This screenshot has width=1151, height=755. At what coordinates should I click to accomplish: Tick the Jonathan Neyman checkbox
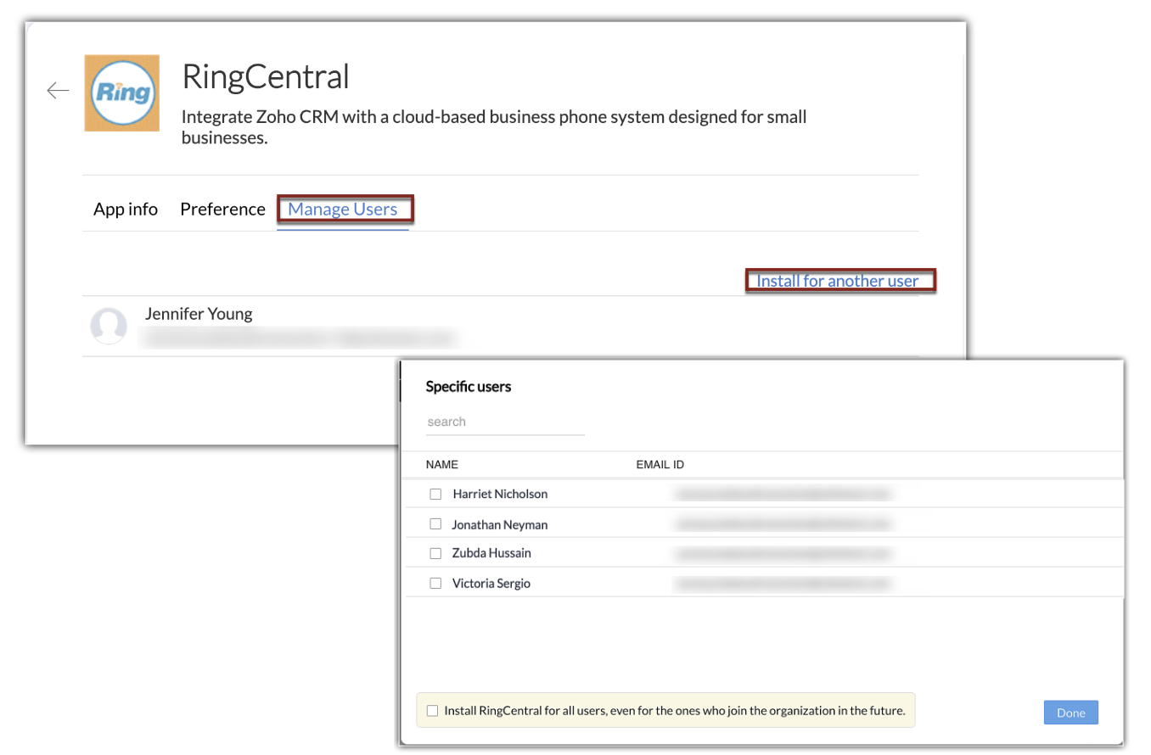tap(435, 524)
